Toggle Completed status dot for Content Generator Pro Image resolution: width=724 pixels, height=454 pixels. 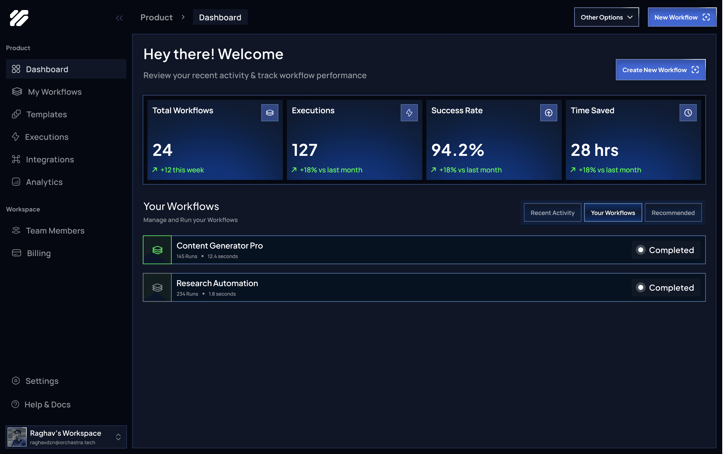point(640,250)
